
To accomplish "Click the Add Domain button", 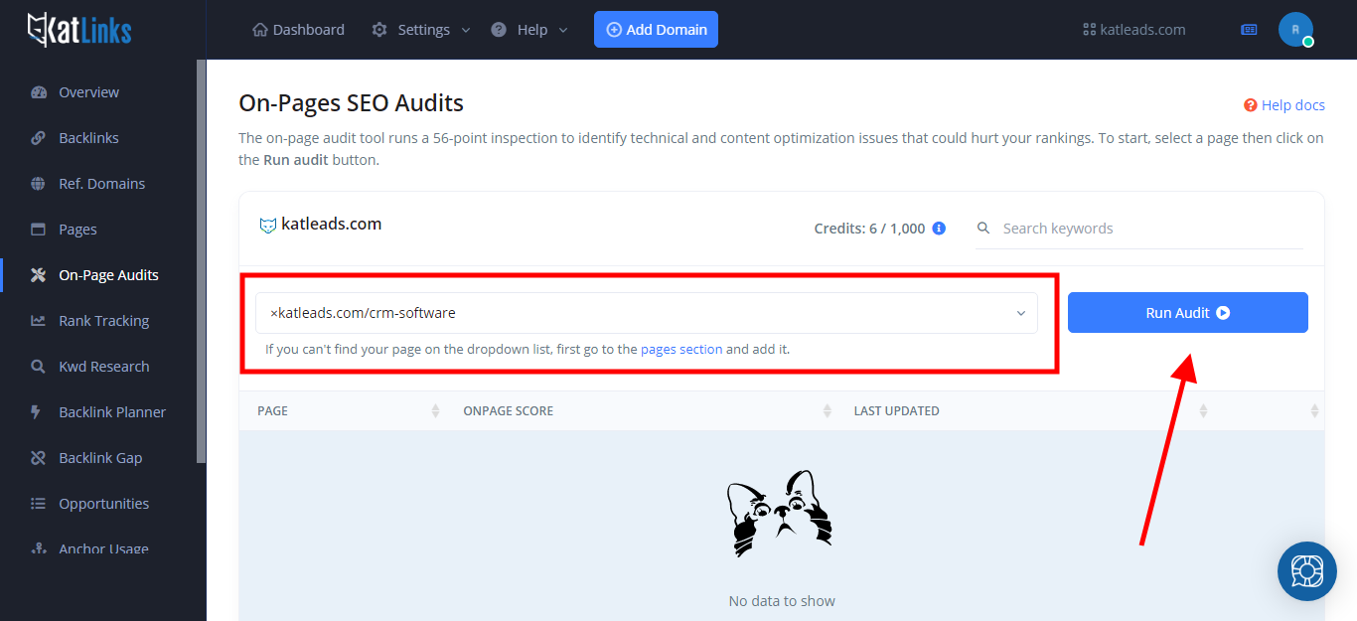I will pos(656,30).
